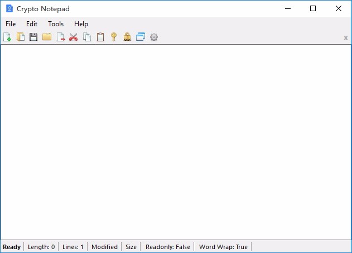This screenshot has width=352, height=253.
Task: Maximize the Crypto Notepad window
Action: click(x=313, y=8)
